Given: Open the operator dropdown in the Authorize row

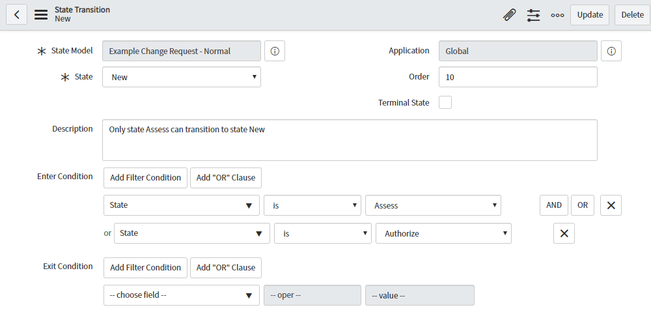Looking at the screenshot, I should [x=323, y=233].
